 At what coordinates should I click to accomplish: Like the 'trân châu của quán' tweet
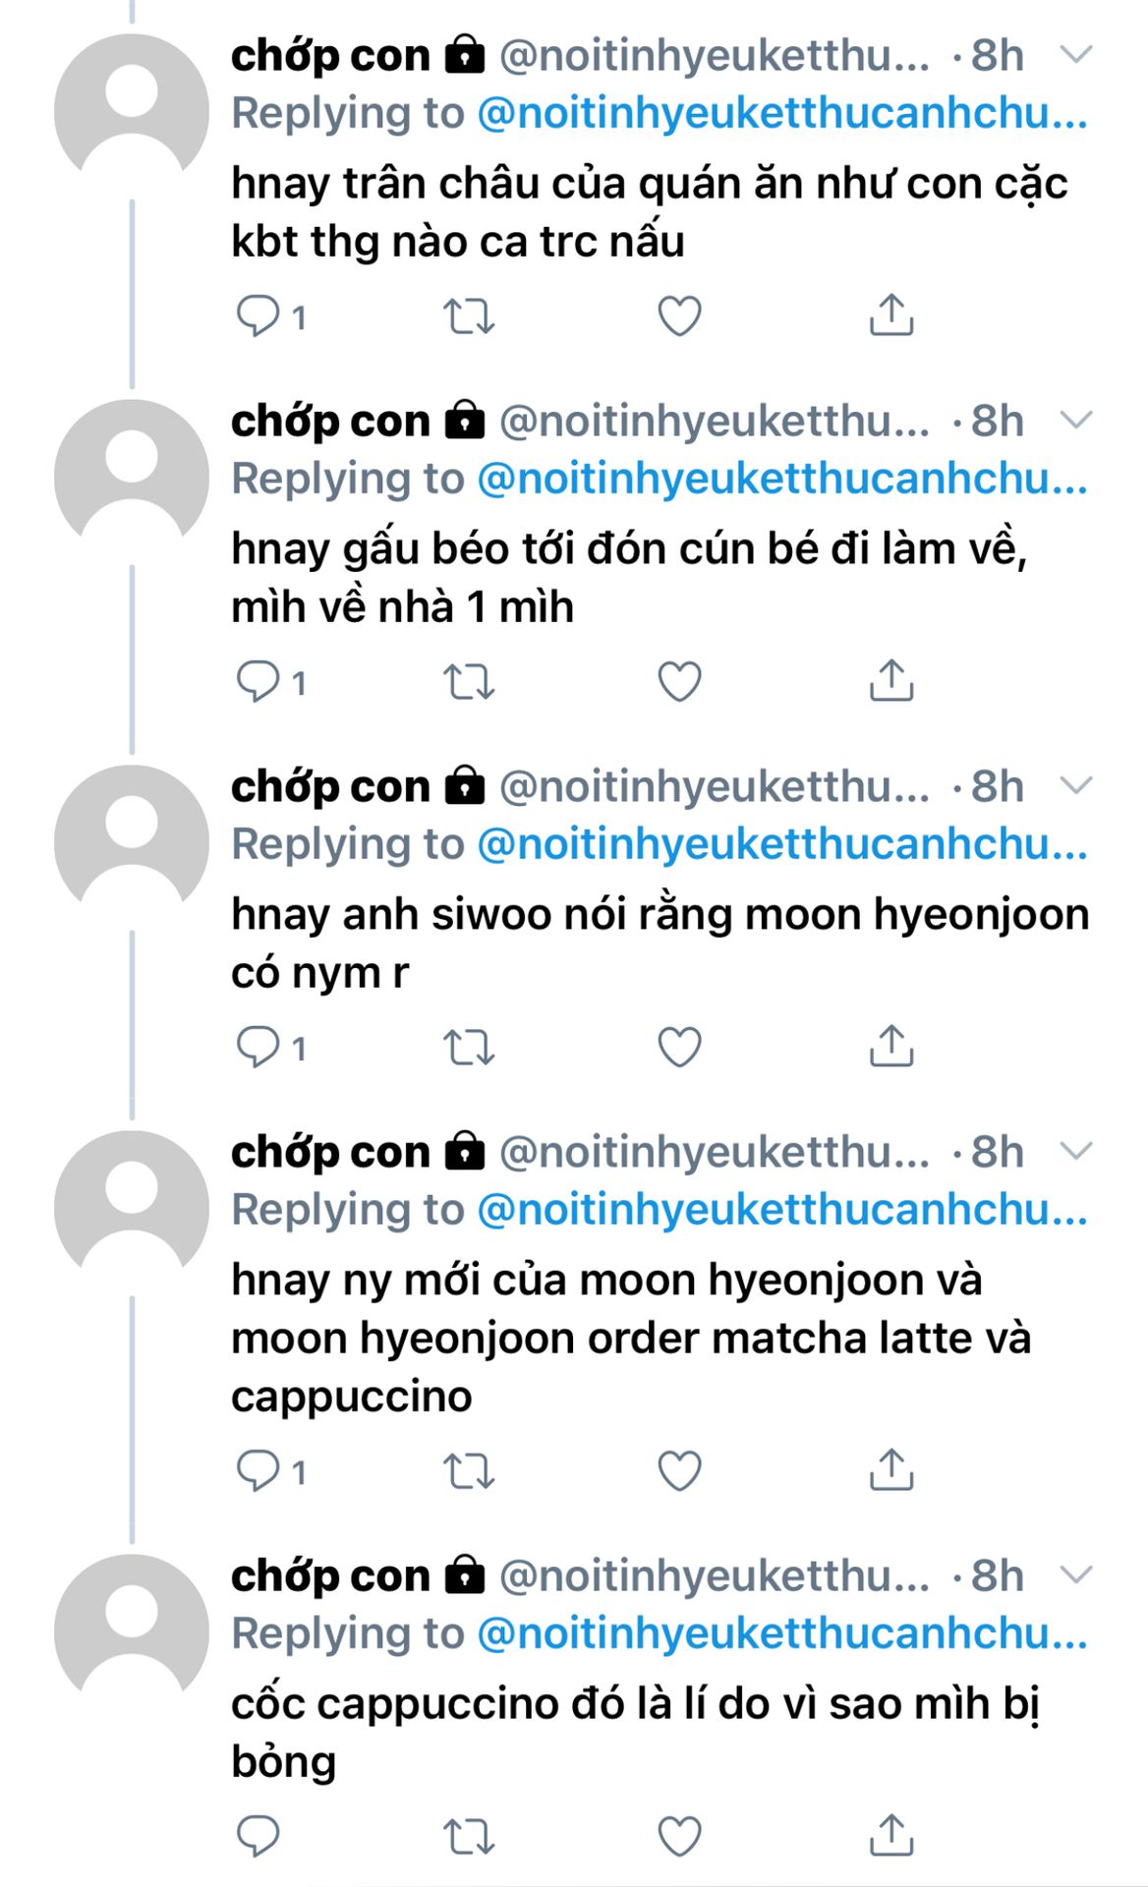click(x=679, y=316)
